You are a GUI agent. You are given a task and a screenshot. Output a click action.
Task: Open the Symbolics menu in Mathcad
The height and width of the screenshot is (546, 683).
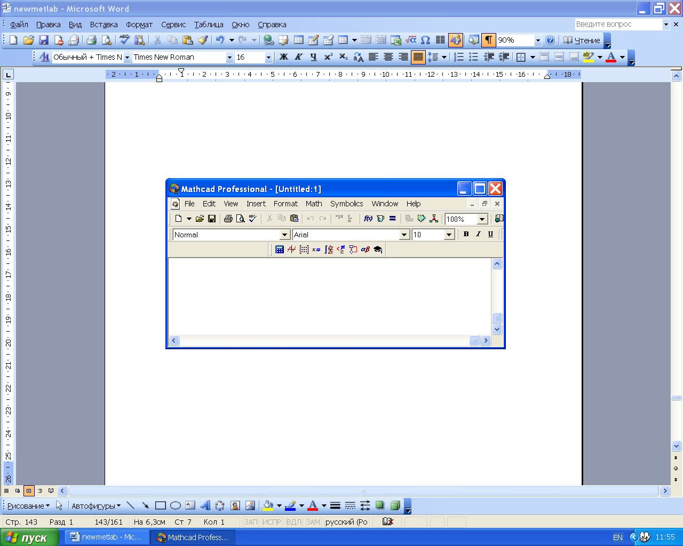[x=346, y=204]
